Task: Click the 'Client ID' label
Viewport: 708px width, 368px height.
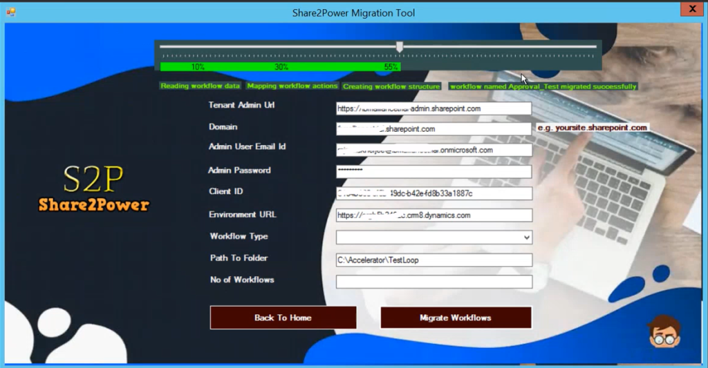Action: (226, 191)
